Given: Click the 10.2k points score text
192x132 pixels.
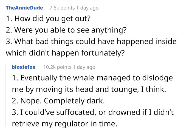Looking at the screenshot, I should pyautogui.click(x=57, y=67).
